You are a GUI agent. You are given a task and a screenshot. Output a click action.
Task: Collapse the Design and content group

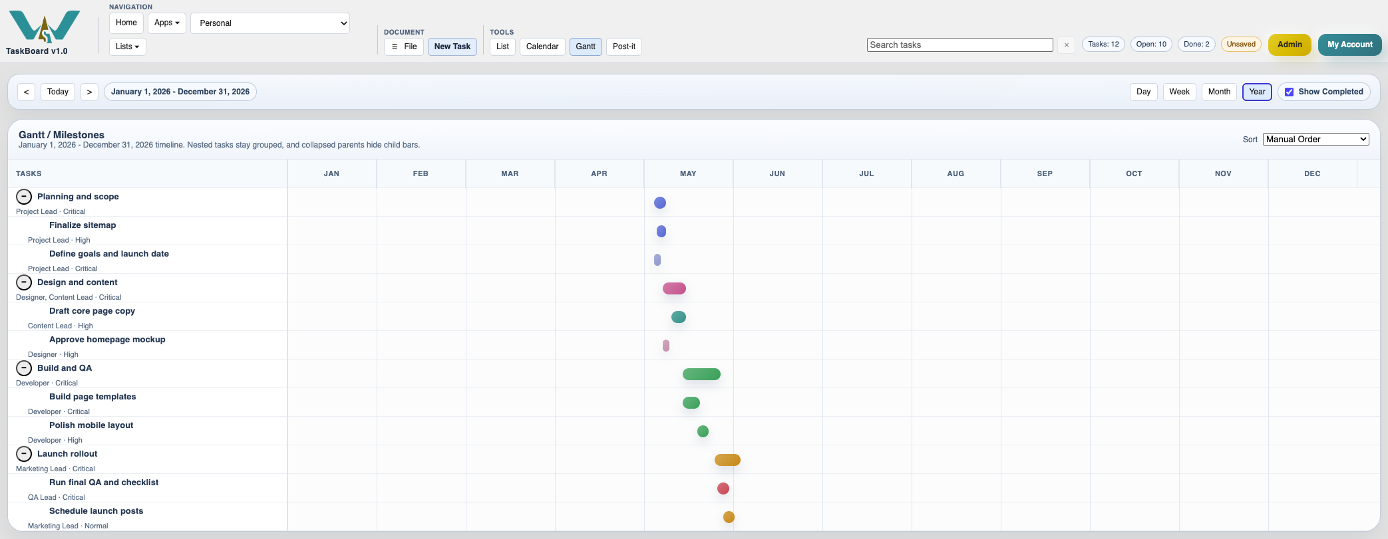coord(24,282)
